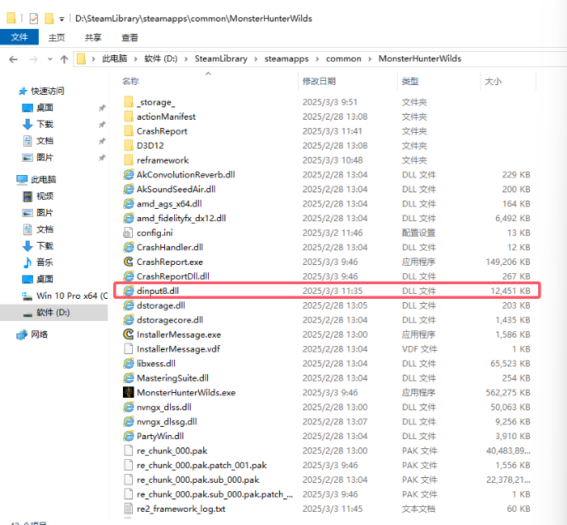Click the InstallerMessage.vdf file icon
Image resolution: width=567 pixels, height=525 pixels.
click(129, 349)
